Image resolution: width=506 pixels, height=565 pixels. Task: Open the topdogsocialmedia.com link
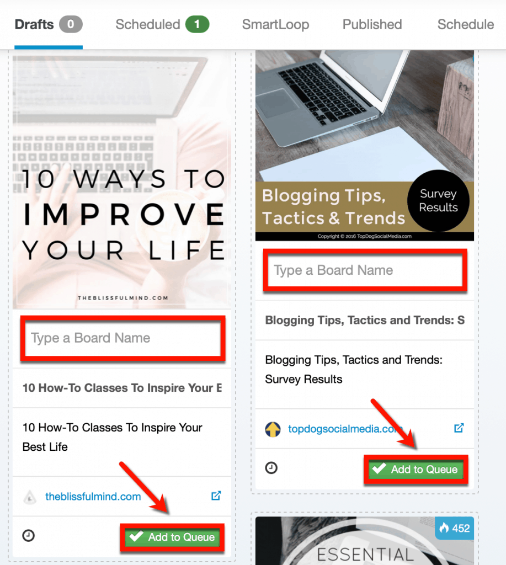click(345, 429)
